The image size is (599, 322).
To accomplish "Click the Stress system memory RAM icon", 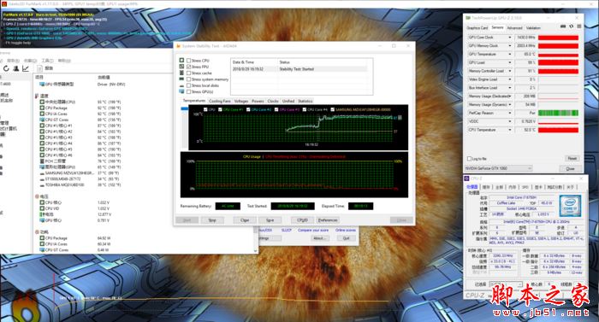I will [x=181, y=79].
